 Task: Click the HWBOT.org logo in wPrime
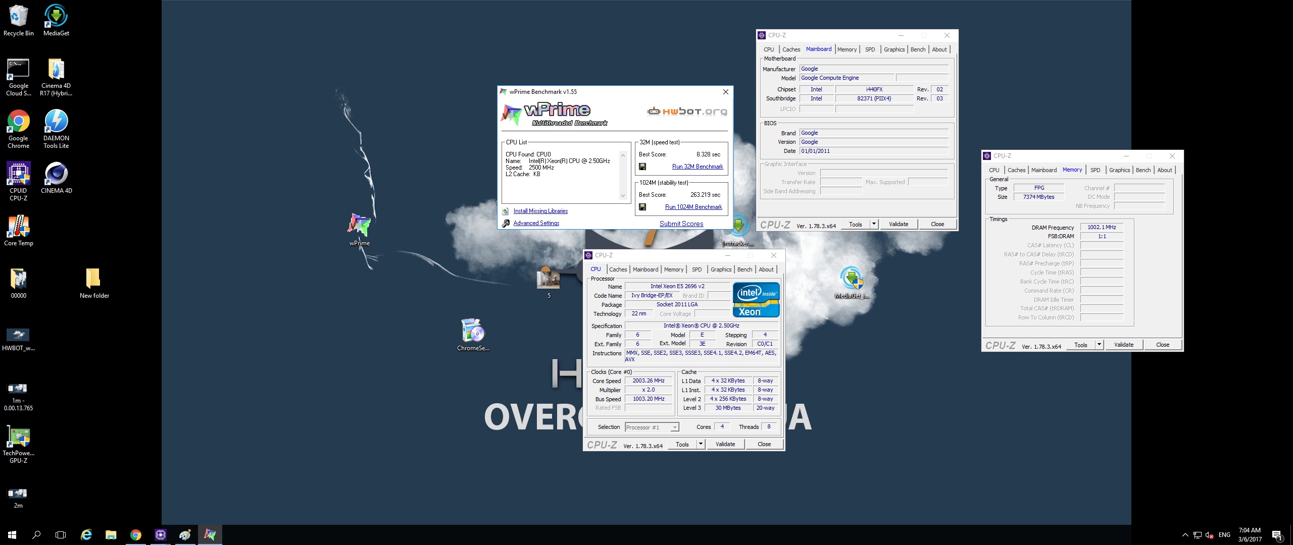tap(687, 111)
